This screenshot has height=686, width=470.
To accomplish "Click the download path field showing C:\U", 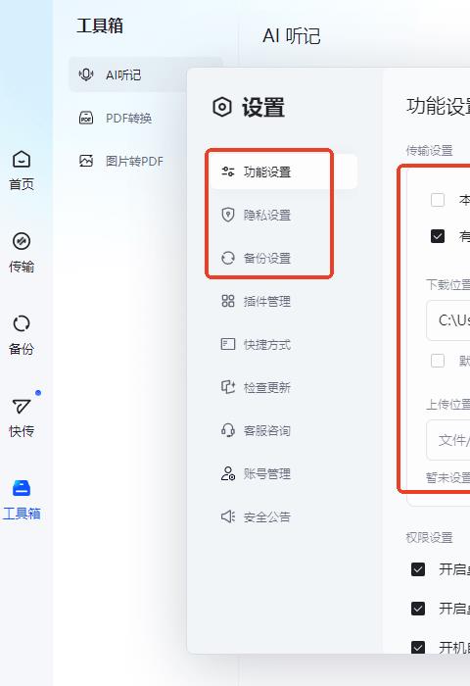I will [x=448, y=320].
